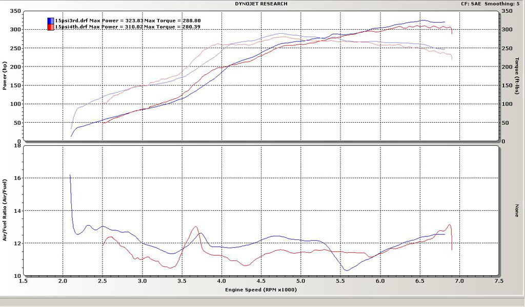Click the red 15psi4th.drf legend swatch
This screenshot has height=307, width=525.
51,27
